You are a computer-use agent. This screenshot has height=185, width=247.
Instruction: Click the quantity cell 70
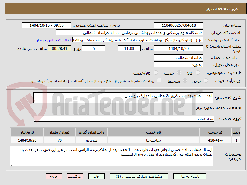click(x=60, y=140)
